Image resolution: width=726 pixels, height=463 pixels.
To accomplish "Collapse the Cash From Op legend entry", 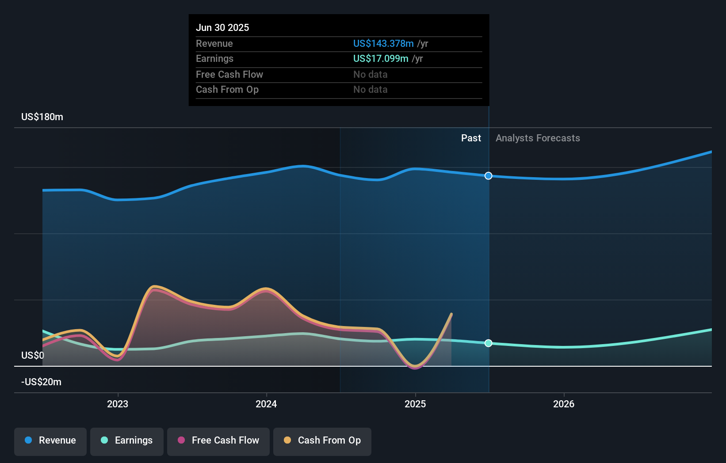I will (x=322, y=441).
